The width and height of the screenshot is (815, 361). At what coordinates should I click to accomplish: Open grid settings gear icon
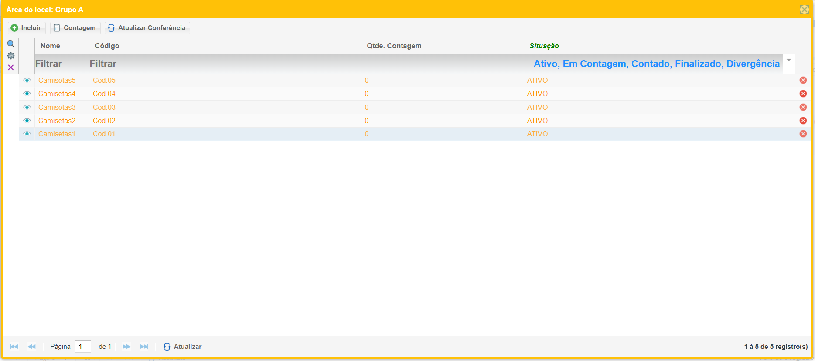point(11,56)
